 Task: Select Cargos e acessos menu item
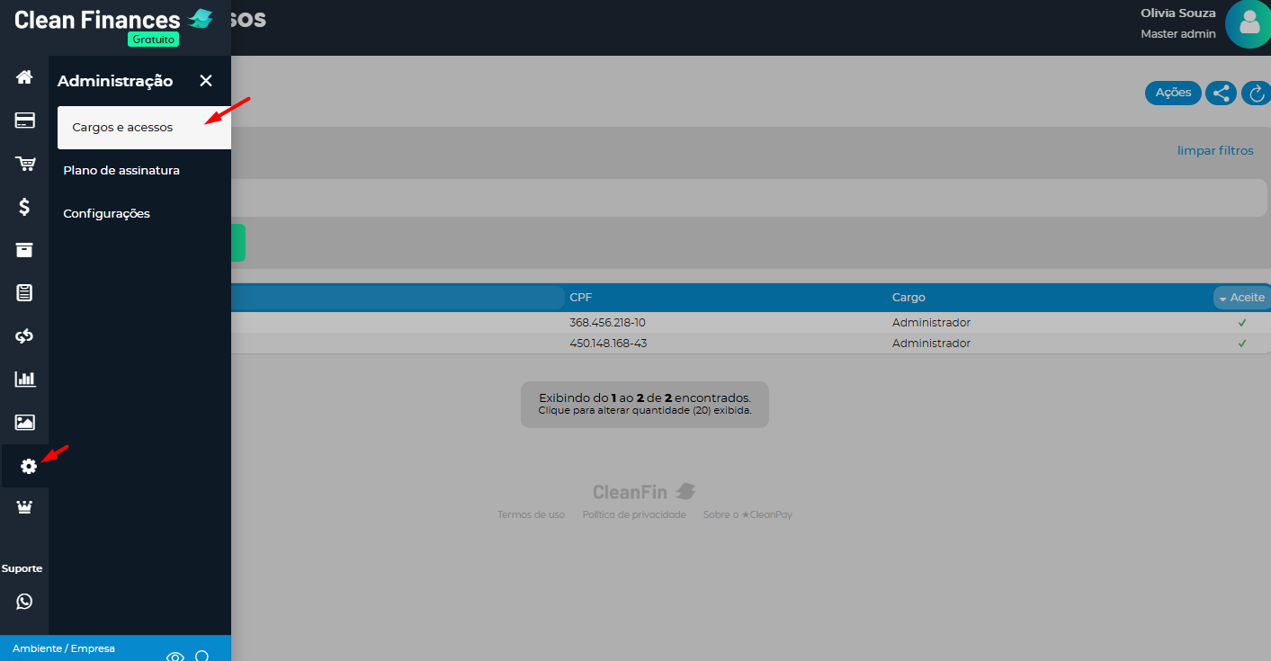tap(123, 128)
